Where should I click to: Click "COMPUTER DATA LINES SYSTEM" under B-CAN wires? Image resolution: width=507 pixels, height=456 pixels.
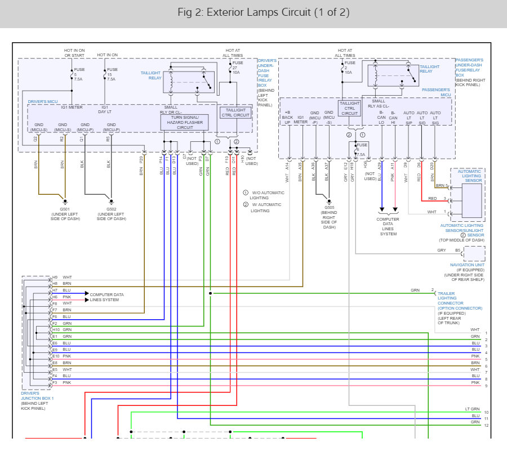tap(388, 226)
